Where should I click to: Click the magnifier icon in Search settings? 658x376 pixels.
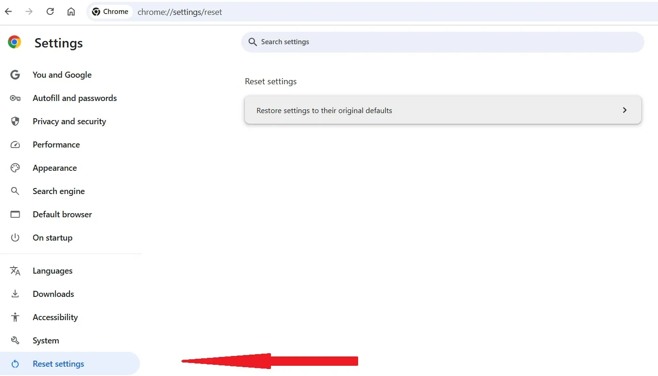[253, 42]
